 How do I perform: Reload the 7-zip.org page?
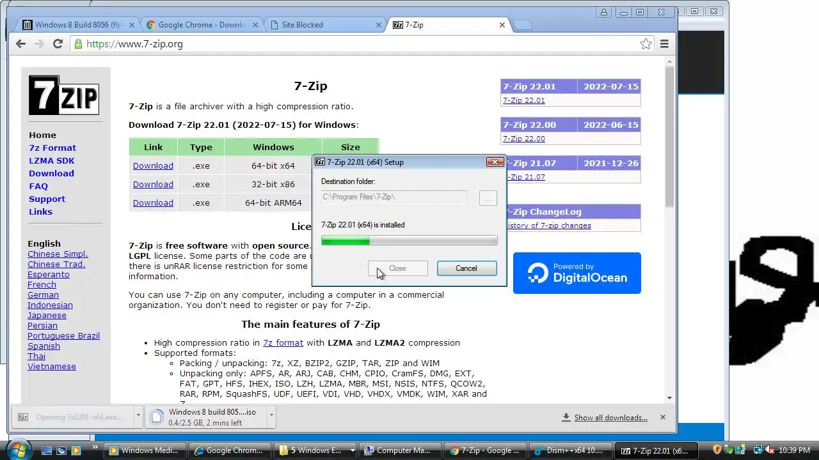pyautogui.click(x=58, y=43)
